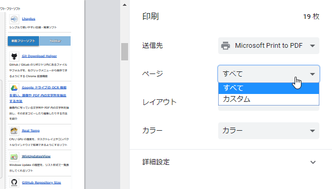Screen dimensions: 332x189
Task: Select すべて option in the pages list
Action: (268, 88)
